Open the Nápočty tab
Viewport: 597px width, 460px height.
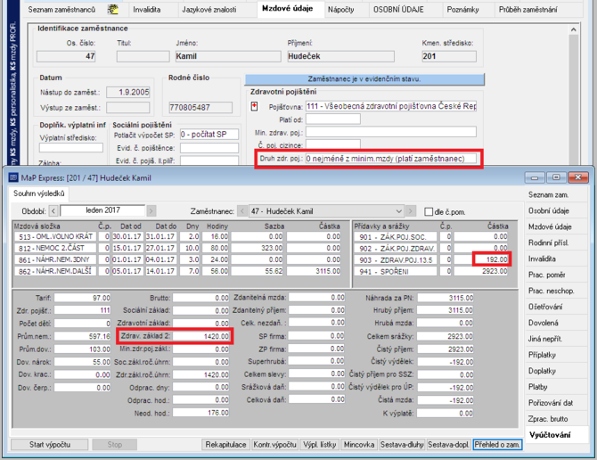pyautogui.click(x=340, y=10)
